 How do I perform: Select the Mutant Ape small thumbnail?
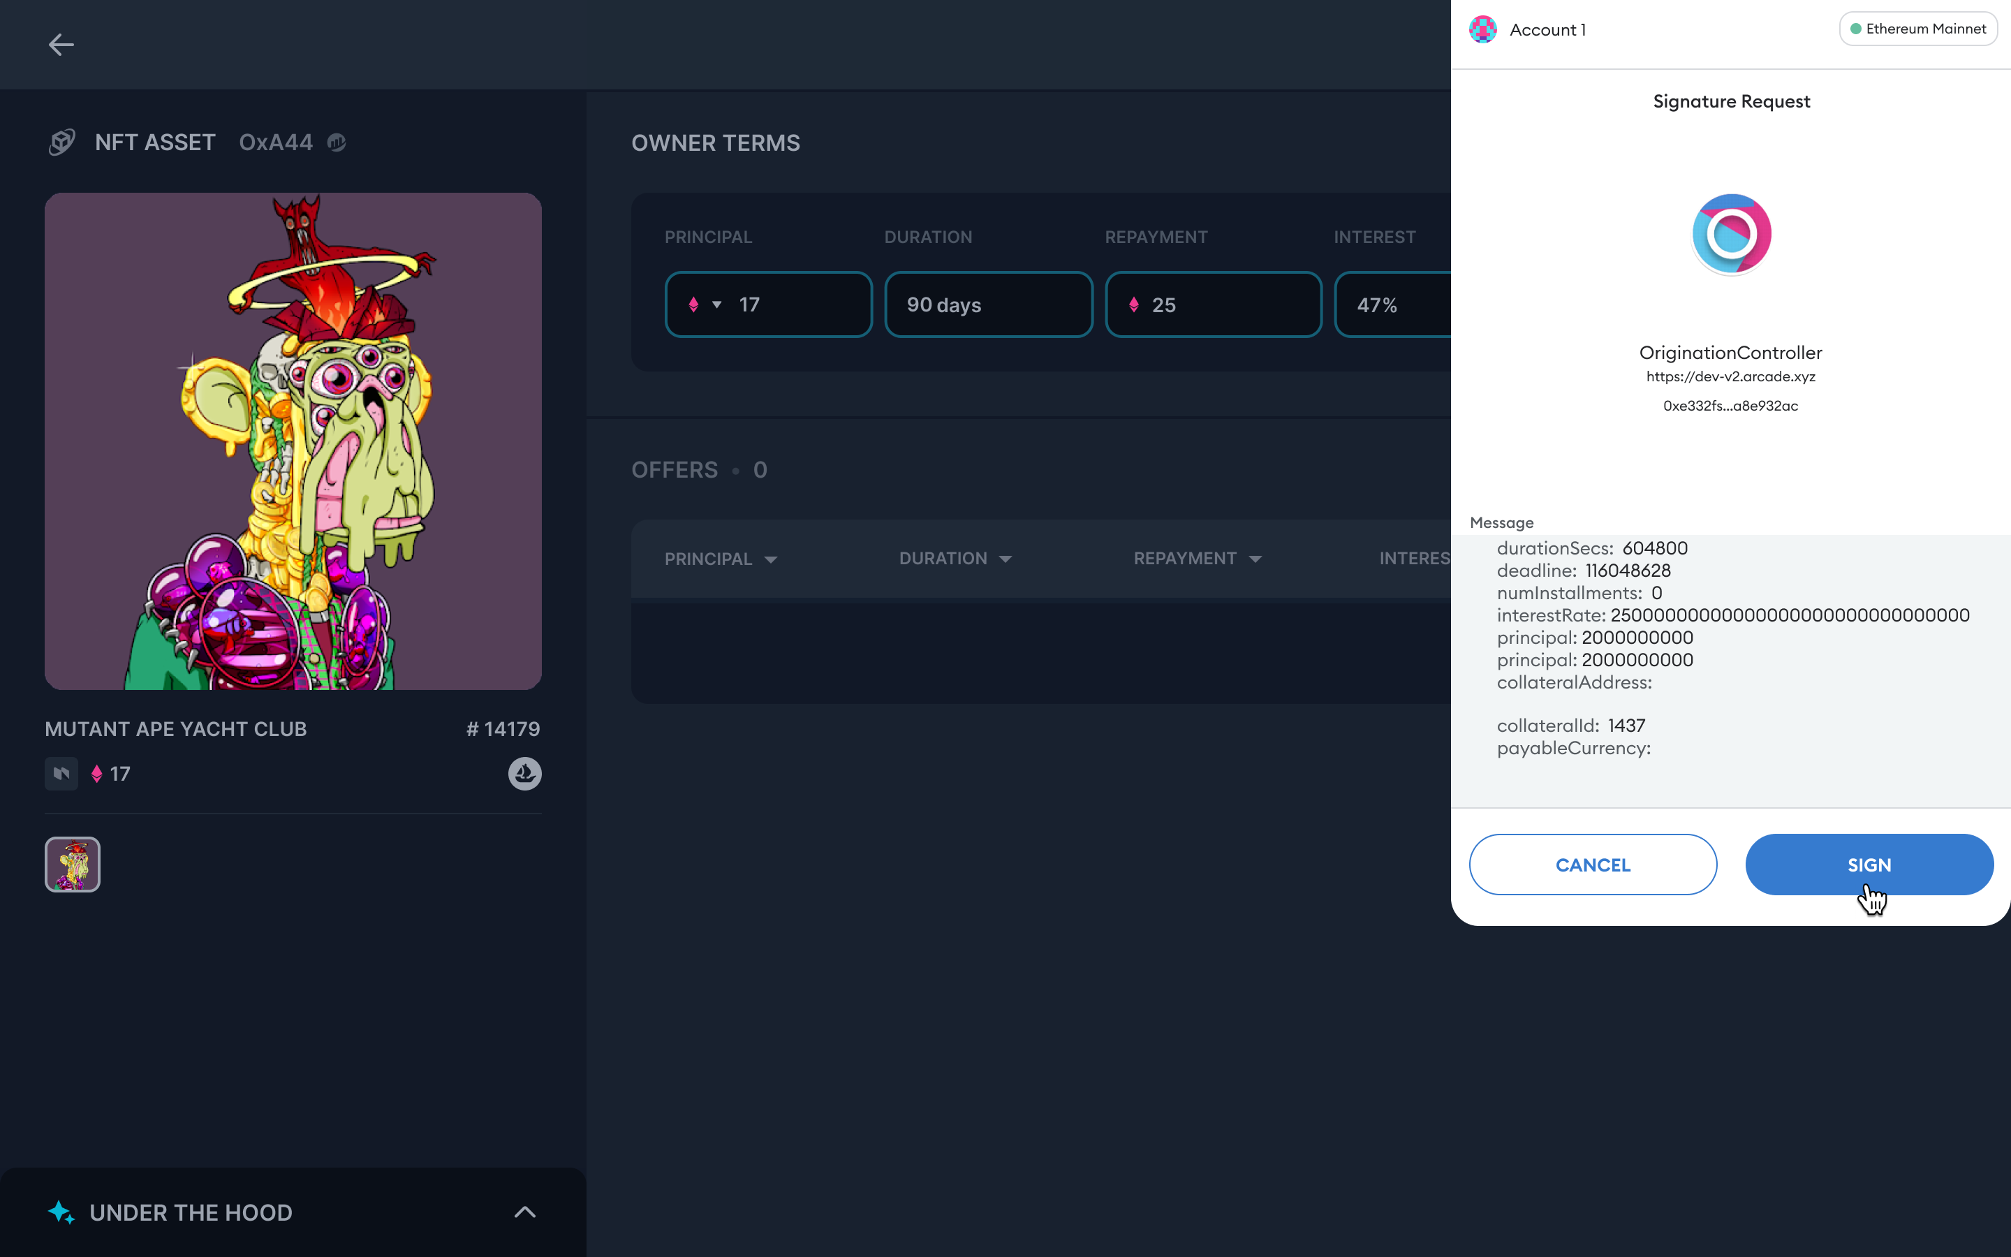coord(73,865)
